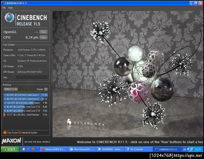The height and width of the screenshot is (159, 204).
Task: Click the AIXSPONZA logo in render
Action: [86, 122]
